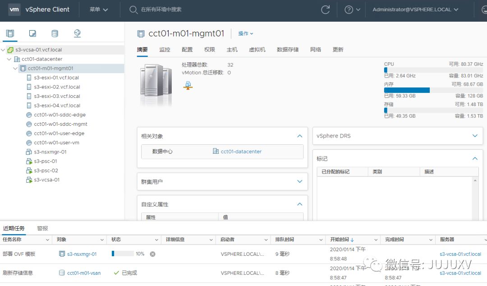Collapse the 标记 panel
This screenshot has width=487, height=286.
tap(475, 158)
